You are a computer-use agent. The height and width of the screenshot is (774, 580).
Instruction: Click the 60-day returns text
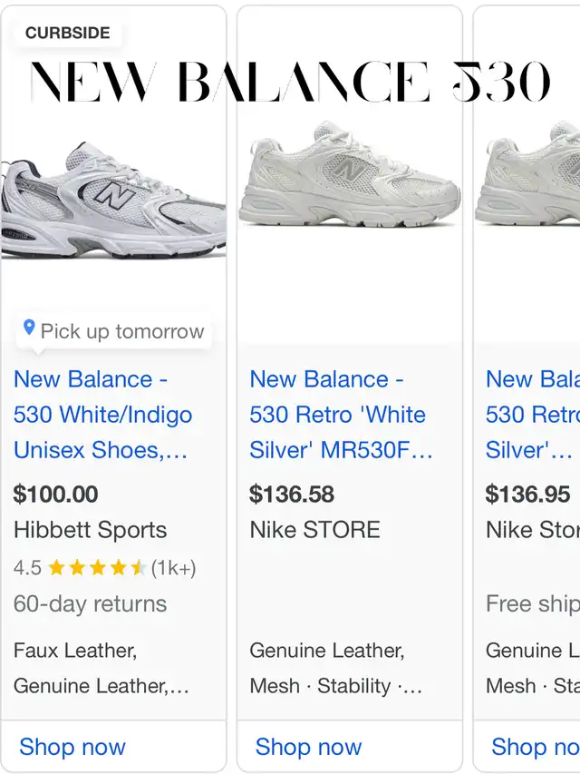coord(90,604)
